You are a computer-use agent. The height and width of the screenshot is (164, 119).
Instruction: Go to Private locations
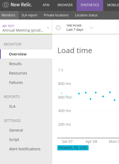[x=56, y=15]
